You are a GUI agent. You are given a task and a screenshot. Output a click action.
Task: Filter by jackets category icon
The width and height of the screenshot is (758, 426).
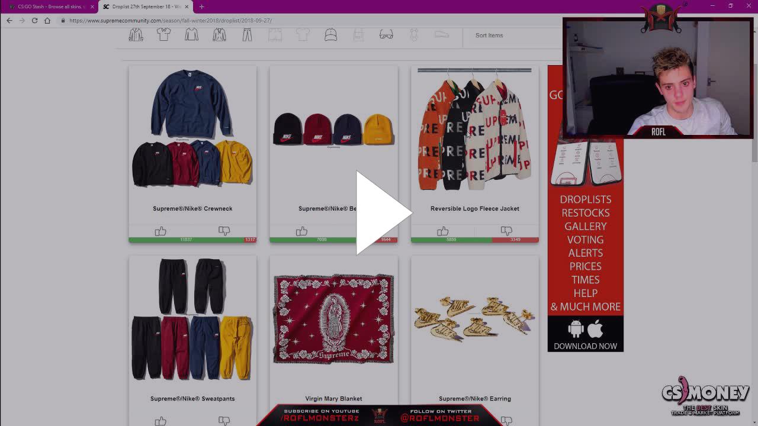point(136,35)
